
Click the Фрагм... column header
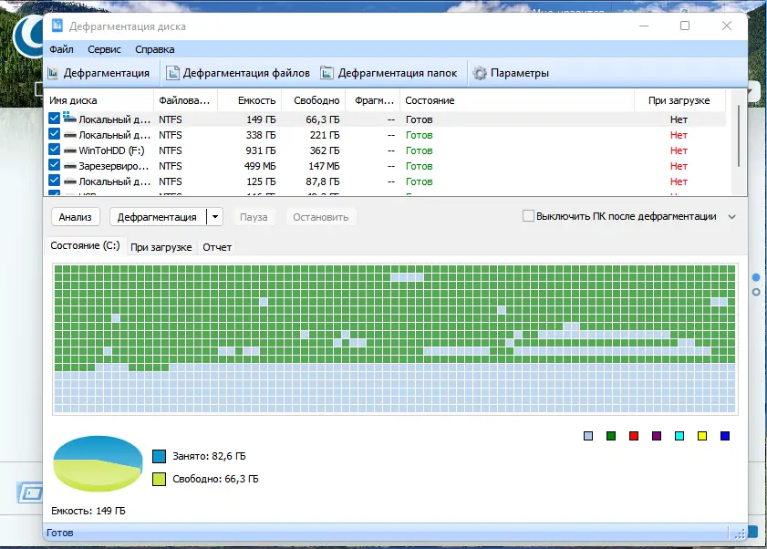pos(373,100)
